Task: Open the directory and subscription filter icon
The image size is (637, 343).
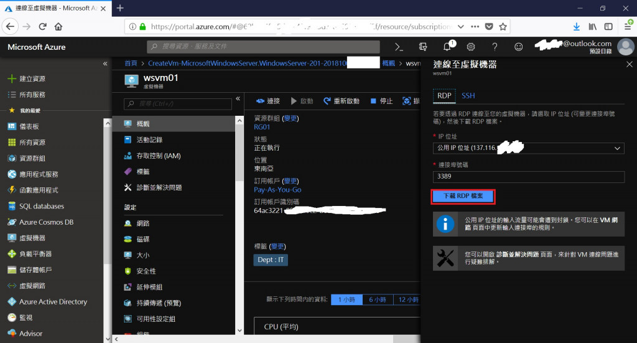Action: pyautogui.click(x=423, y=47)
